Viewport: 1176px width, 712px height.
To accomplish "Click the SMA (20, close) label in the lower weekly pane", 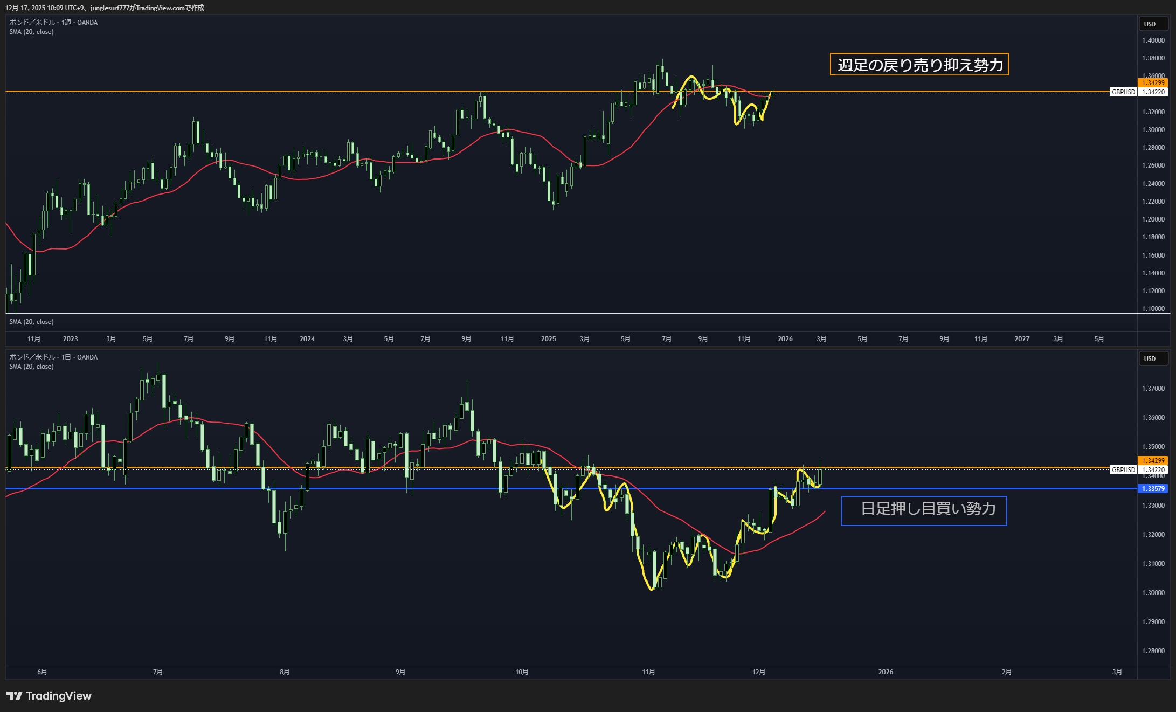I will (31, 322).
